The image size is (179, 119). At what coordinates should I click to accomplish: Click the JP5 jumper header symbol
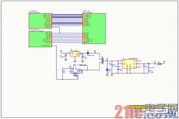[x=102, y=61]
